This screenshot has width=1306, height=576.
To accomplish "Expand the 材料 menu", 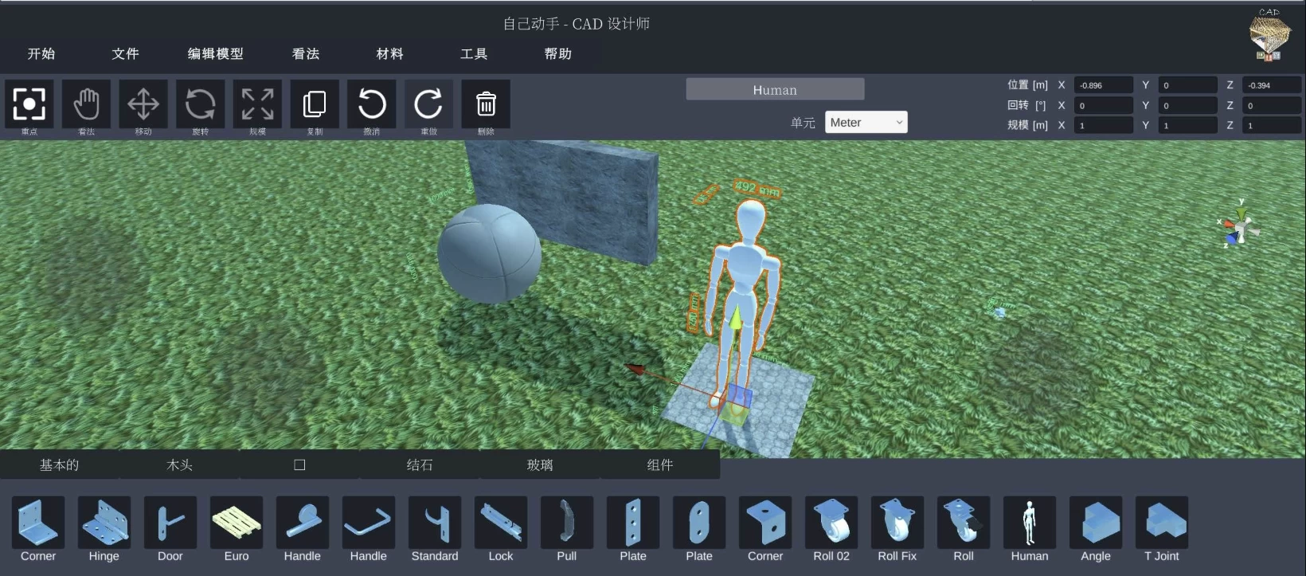I will tap(389, 54).
